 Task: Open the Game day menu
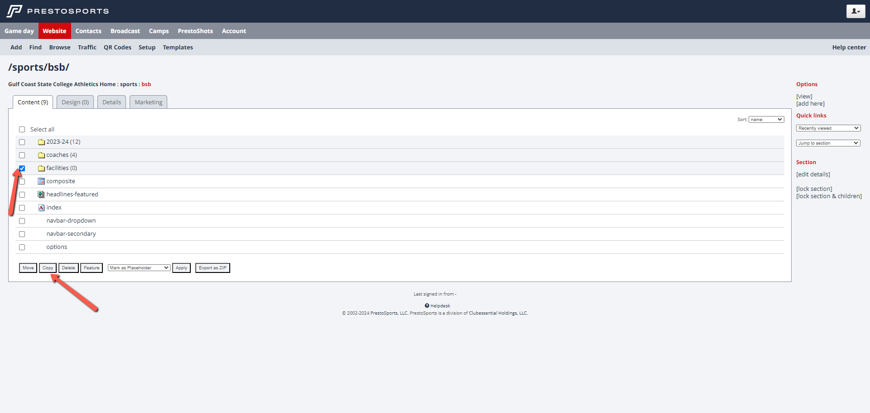pos(19,31)
